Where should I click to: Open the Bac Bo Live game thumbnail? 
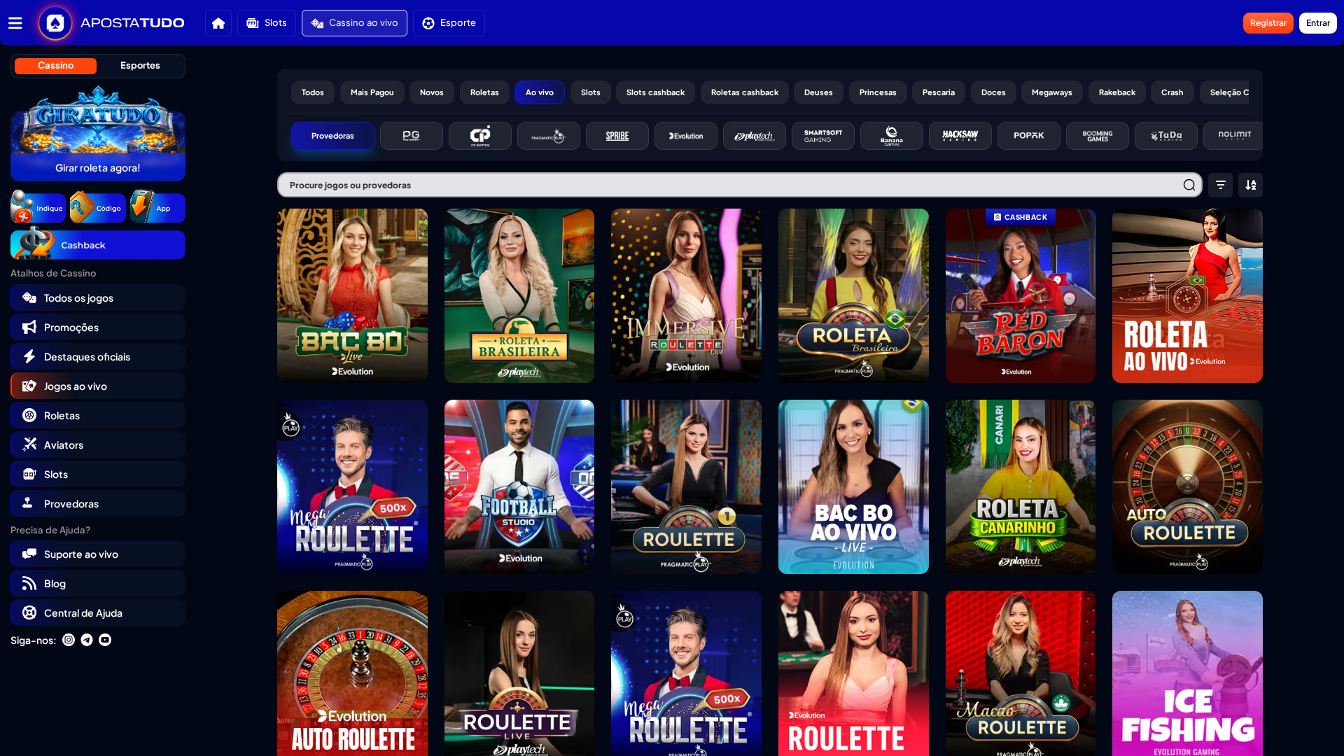click(352, 295)
